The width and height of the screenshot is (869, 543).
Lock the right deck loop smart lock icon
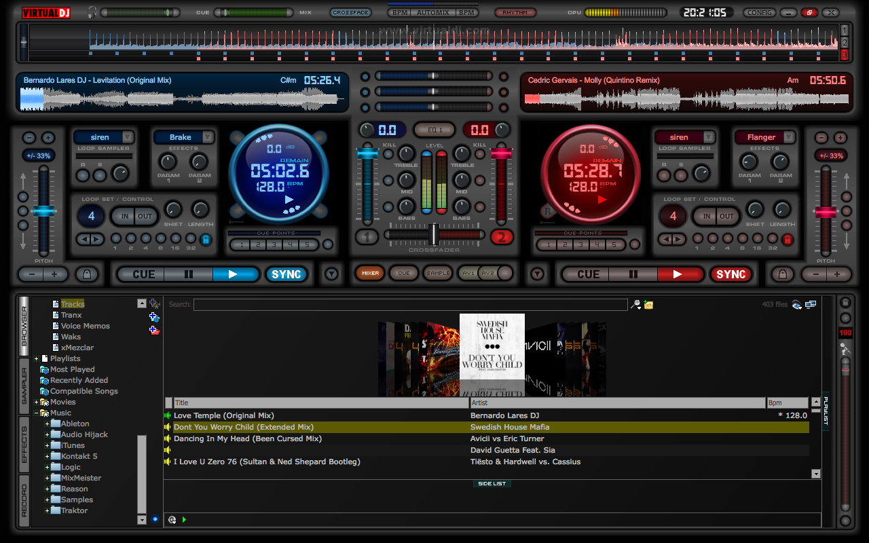pos(788,239)
